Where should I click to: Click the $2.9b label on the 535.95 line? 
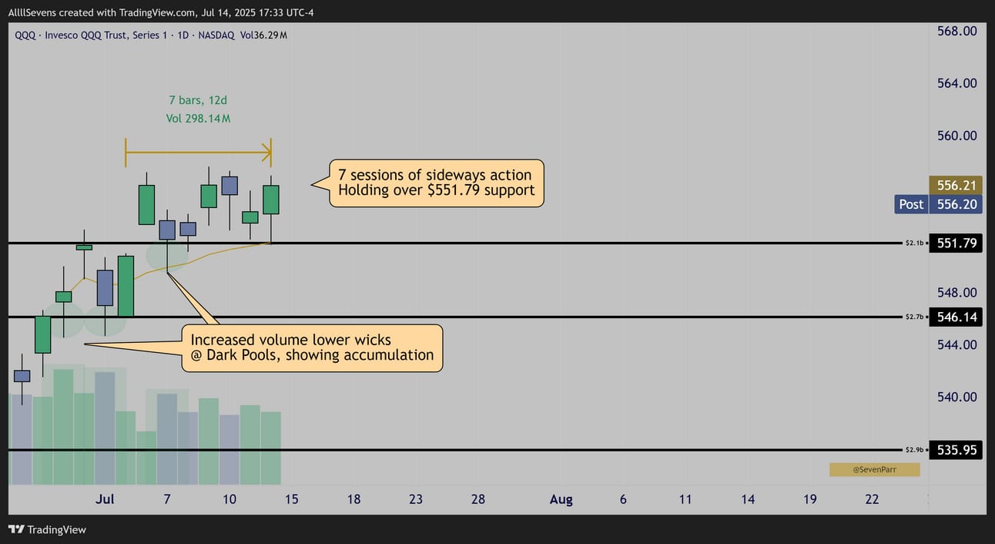click(913, 449)
